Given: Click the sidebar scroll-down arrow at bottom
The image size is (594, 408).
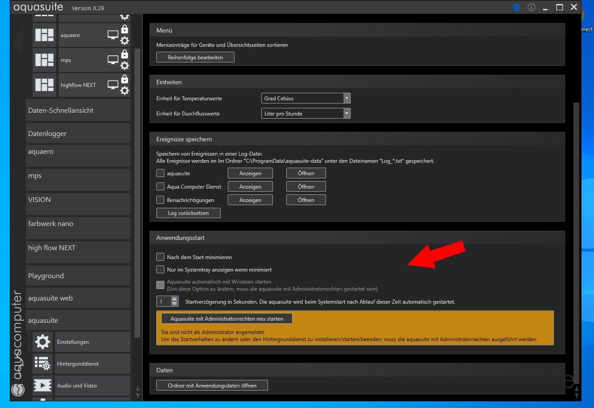Looking at the screenshot, I should point(138,396).
